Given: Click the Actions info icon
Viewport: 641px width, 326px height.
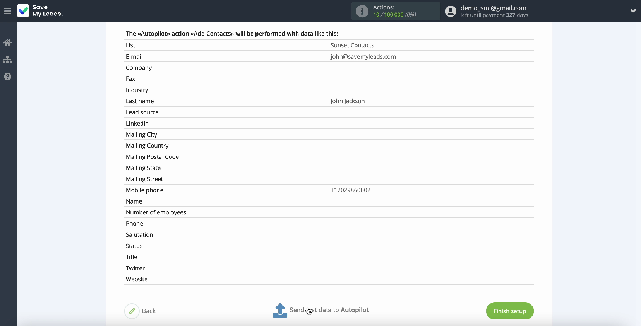Looking at the screenshot, I should click(x=362, y=11).
